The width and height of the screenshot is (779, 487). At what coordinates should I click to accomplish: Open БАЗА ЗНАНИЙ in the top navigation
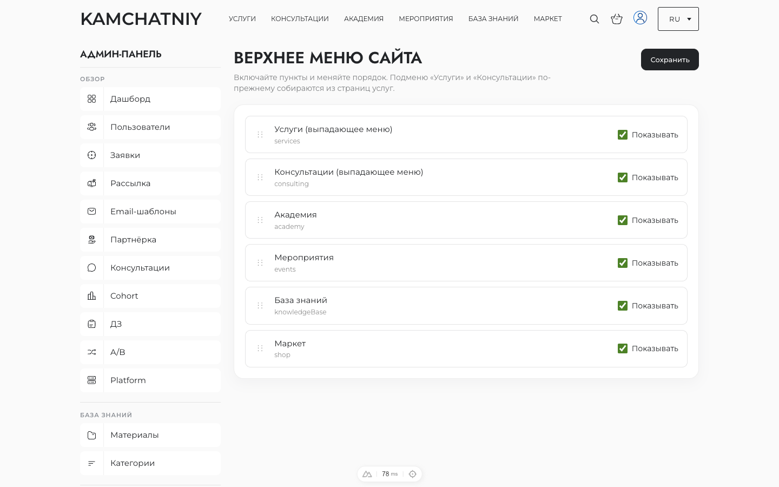(x=493, y=19)
